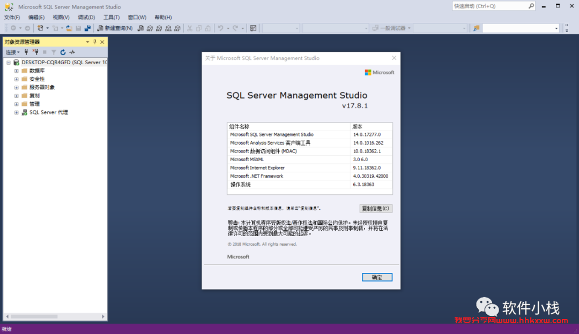Click the DMX query icon

click(159, 28)
